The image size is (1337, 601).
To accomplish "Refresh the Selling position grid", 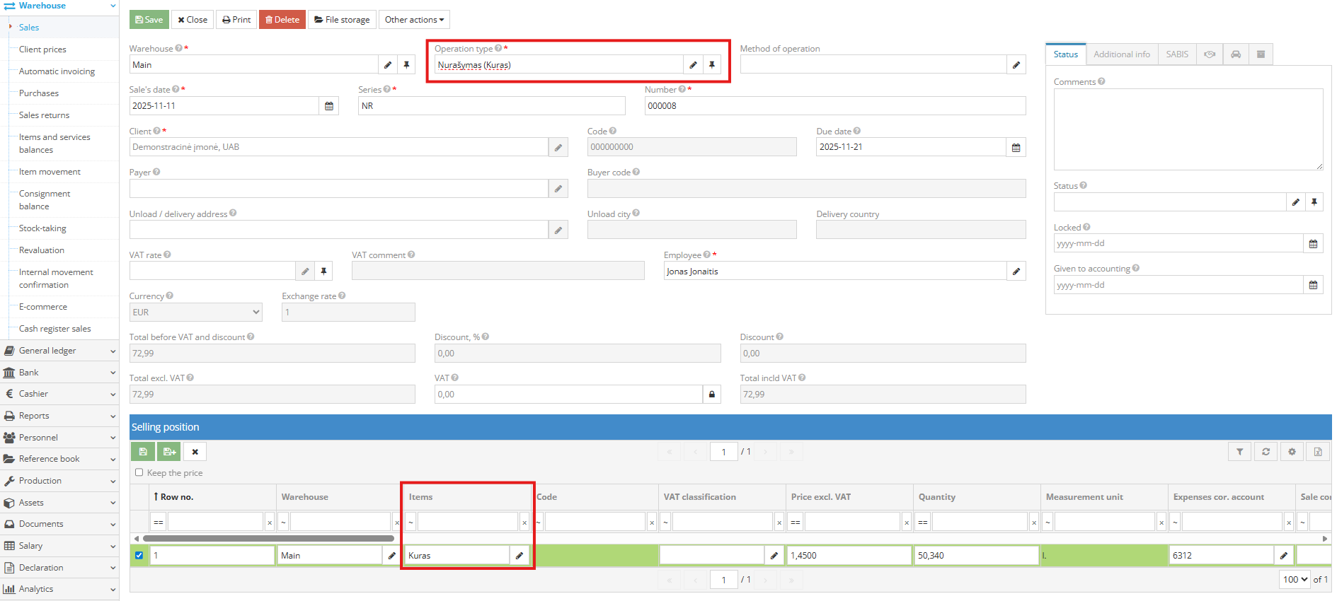I will 1266,452.
